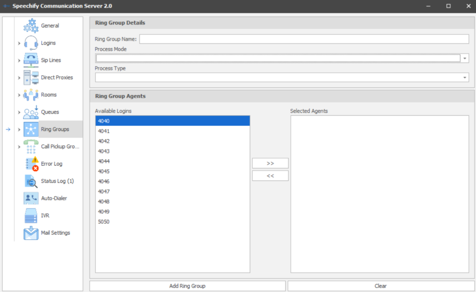The width and height of the screenshot is (476, 292).
Task: Expand the Rooms tree node
Action: click(x=19, y=95)
